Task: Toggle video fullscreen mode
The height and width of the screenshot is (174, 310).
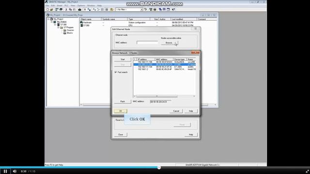Action: [308, 171]
